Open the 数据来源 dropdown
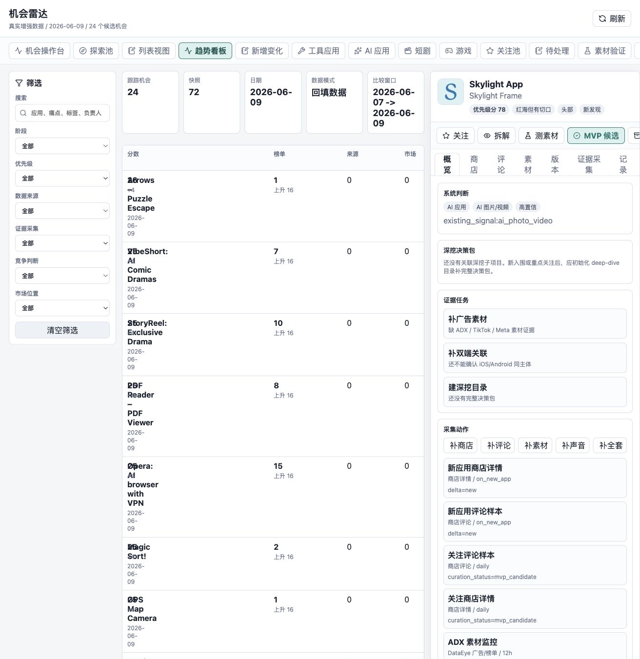The image size is (640, 659). coord(62,211)
